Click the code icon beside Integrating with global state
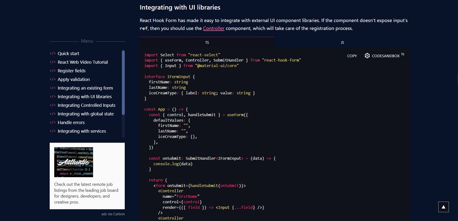 53,114
